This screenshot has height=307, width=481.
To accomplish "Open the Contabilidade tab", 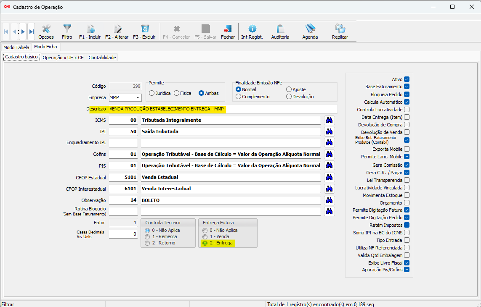I will 102,58.
